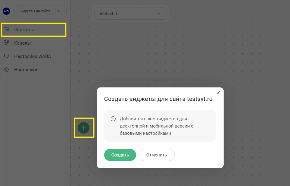
Task: Click the gear icon beside Настройки
Action: [x=6, y=70]
